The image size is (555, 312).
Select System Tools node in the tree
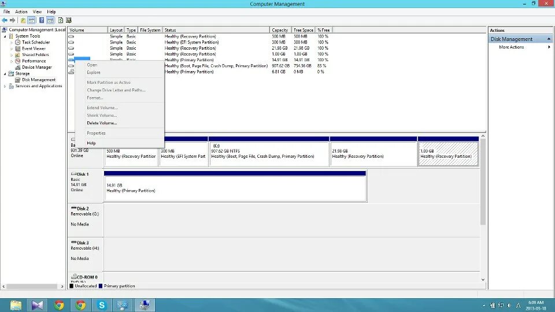pyautogui.click(x=28, y=36)
